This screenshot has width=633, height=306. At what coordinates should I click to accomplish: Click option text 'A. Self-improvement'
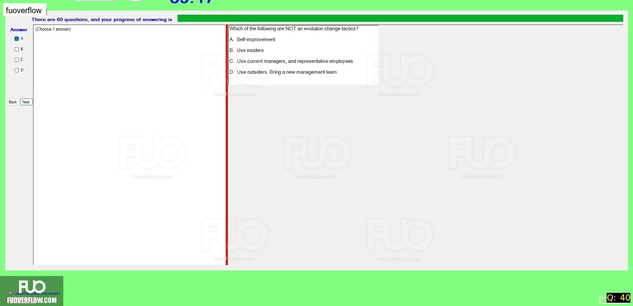tap(252, 39)
